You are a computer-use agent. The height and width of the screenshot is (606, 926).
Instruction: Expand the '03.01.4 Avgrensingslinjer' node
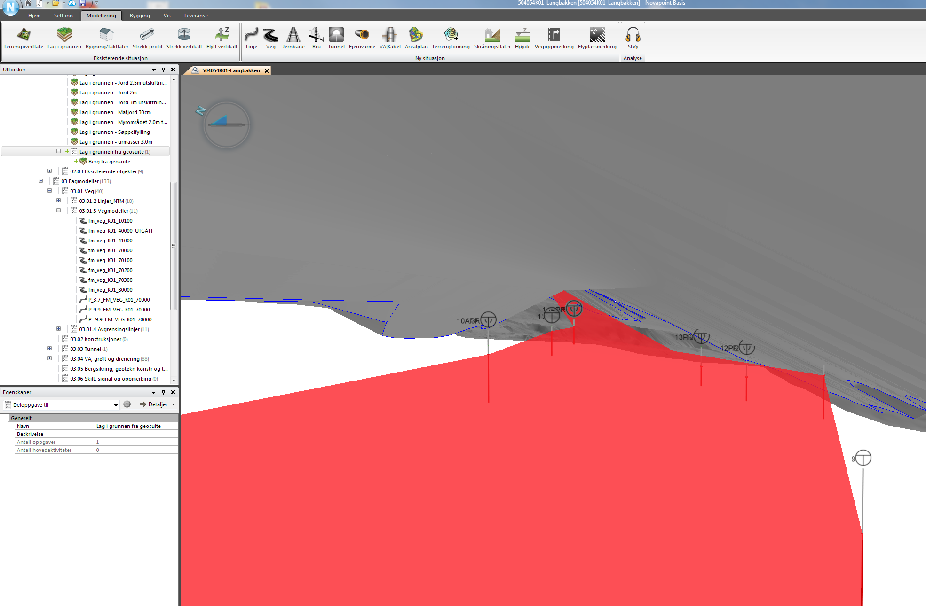click(x=59, y=329)
